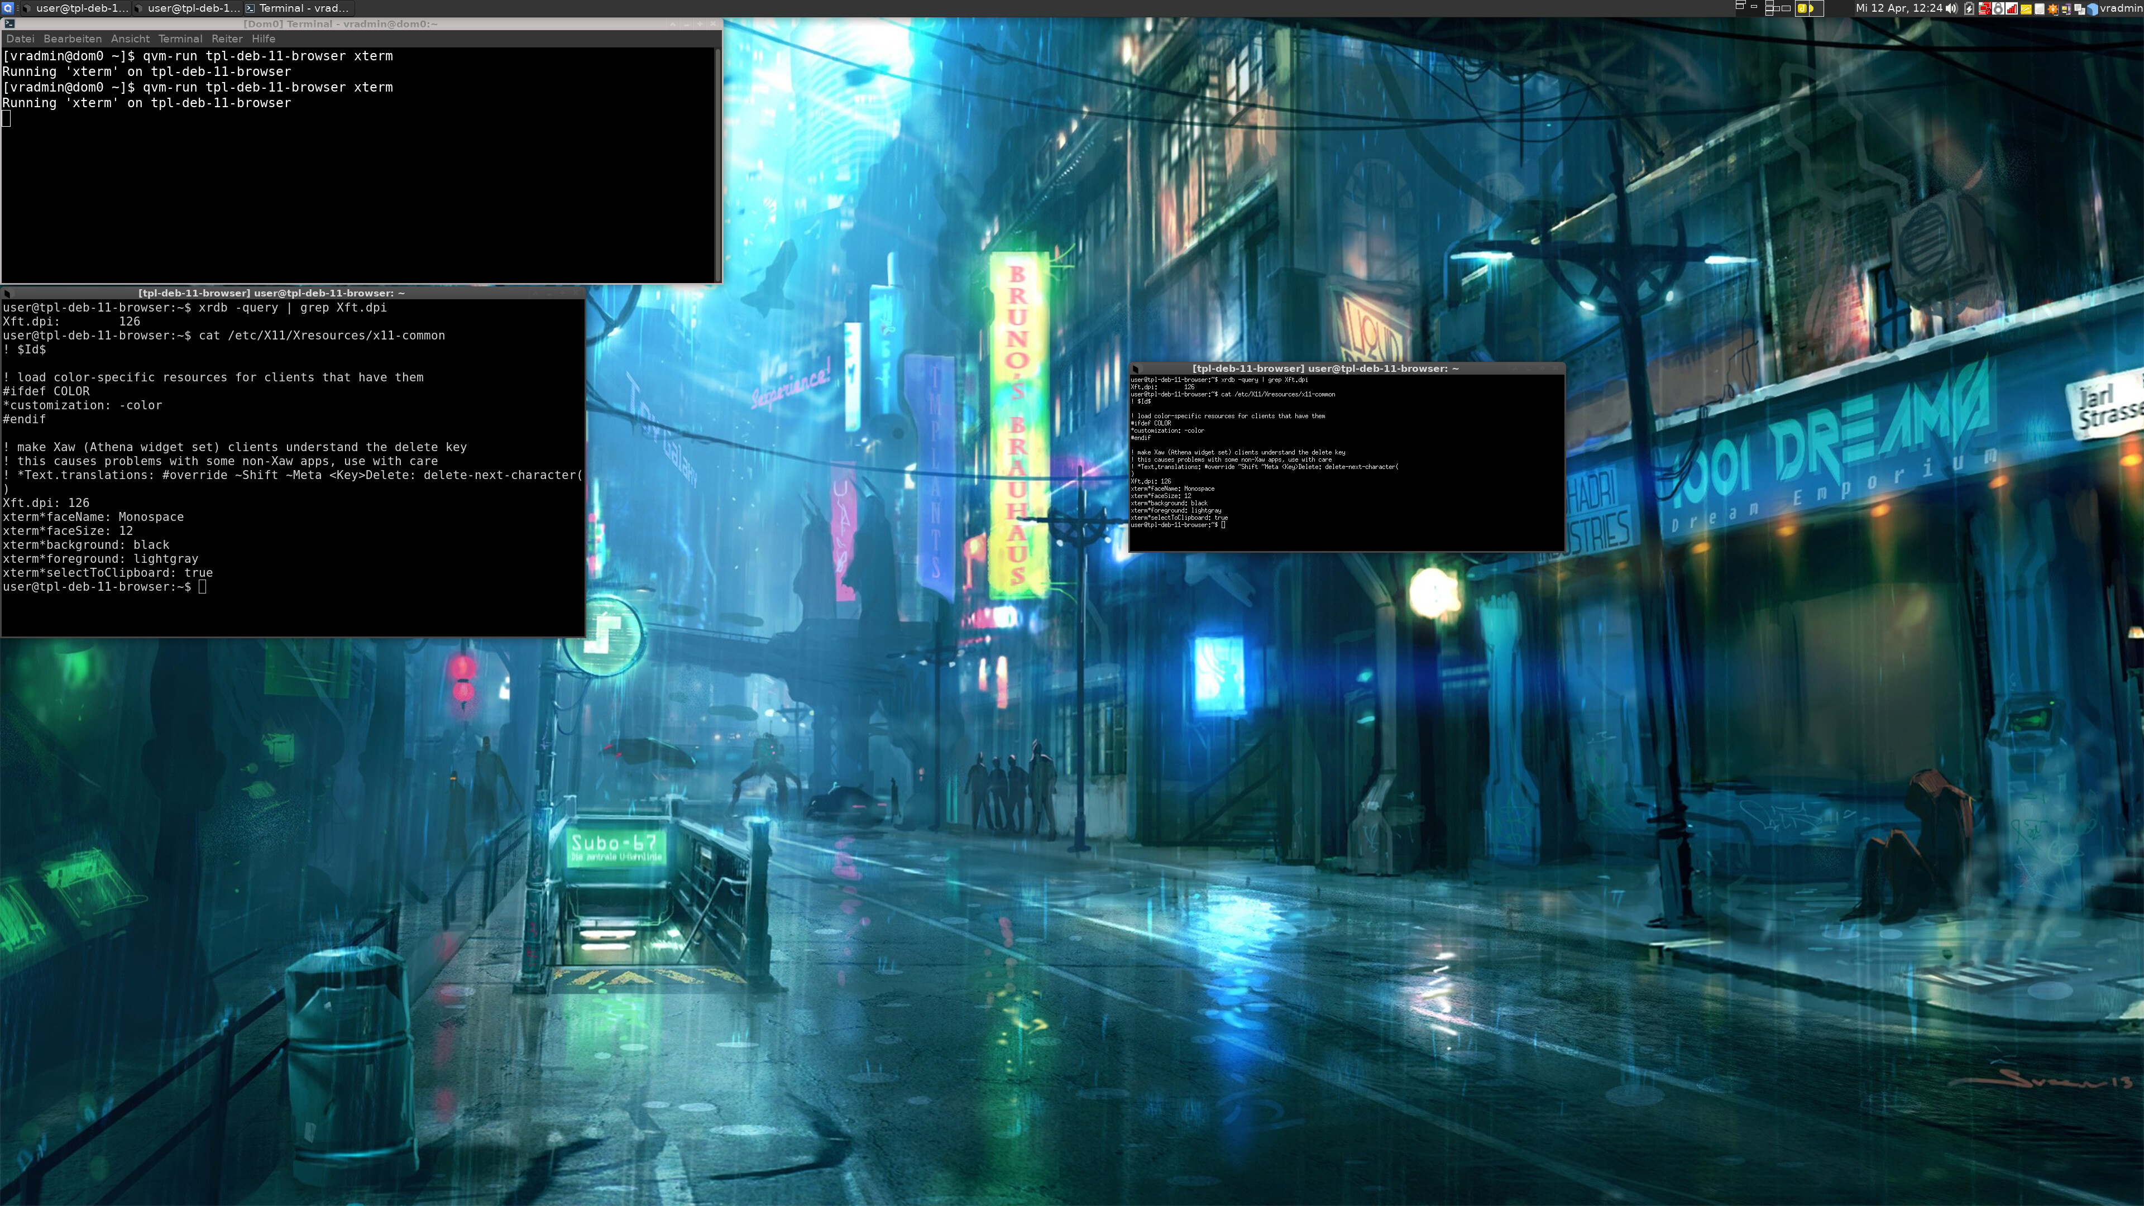Focus the small xterm window title bar
The width and height of the screenshot is (2144, 1206).
coord(1347,368)
